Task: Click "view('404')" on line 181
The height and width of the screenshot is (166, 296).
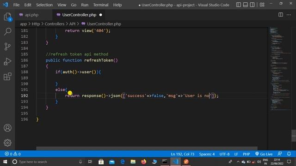Action: coord(95,31)
